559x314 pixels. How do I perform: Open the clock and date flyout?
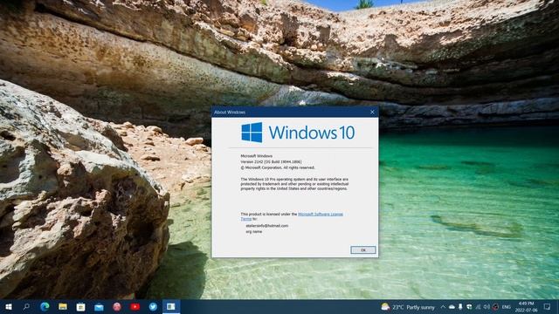click(526, 307)
